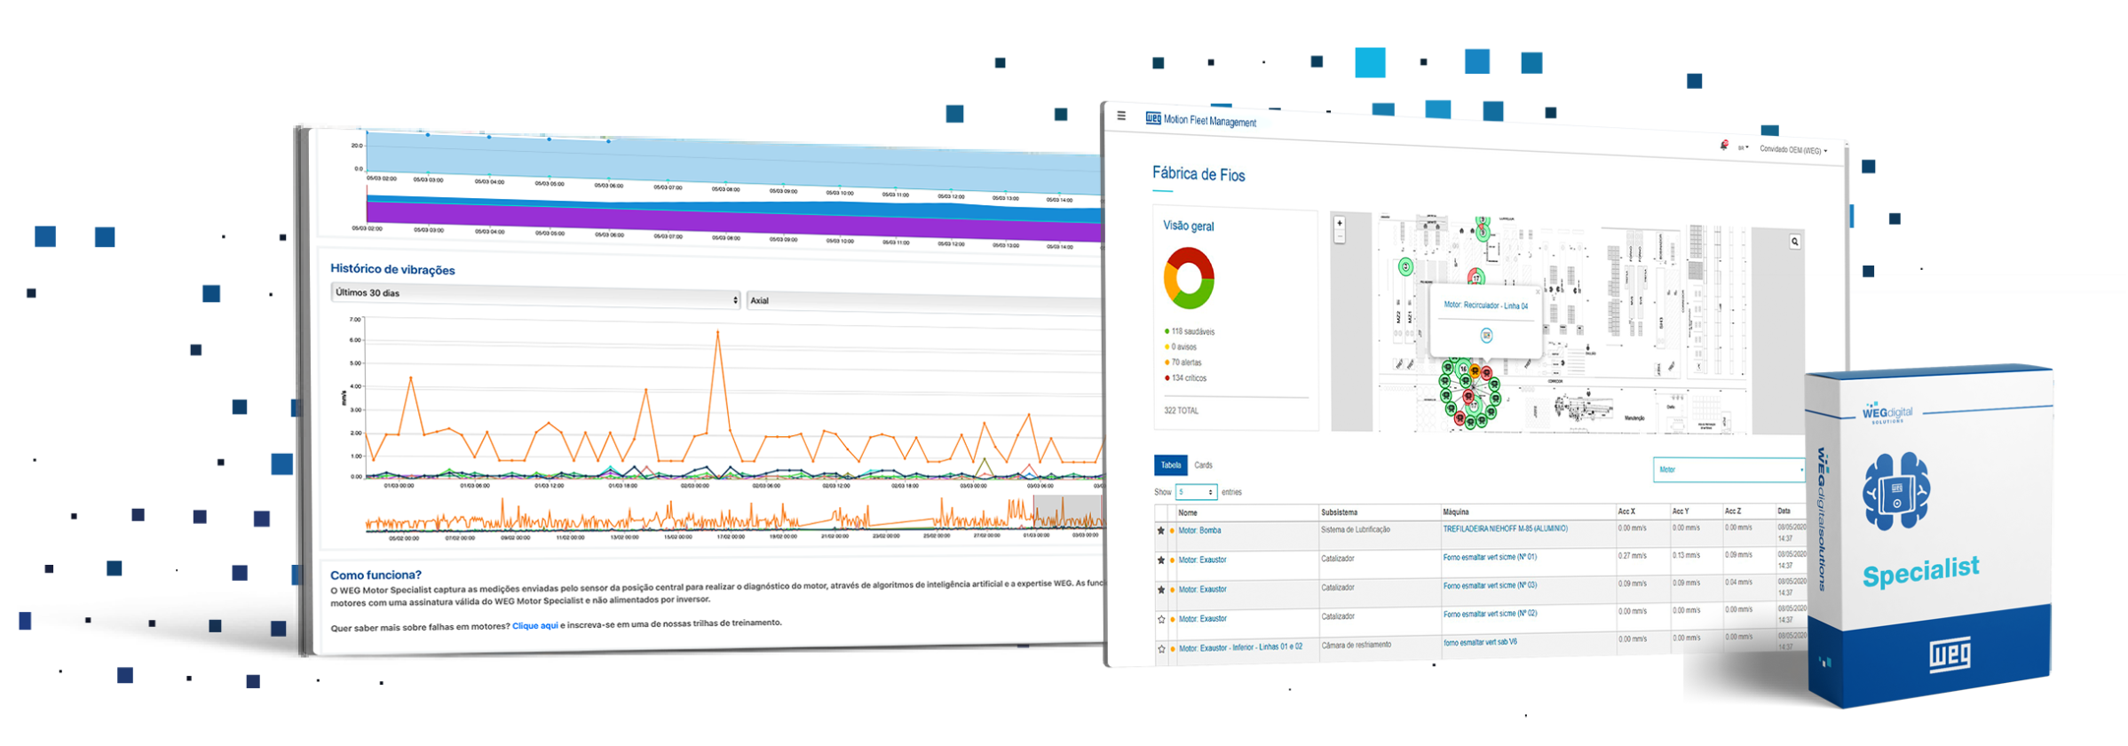
Task: Toggle star for Exaustor row with Forno Nº 01
Action: click(x=1160, y=560)
